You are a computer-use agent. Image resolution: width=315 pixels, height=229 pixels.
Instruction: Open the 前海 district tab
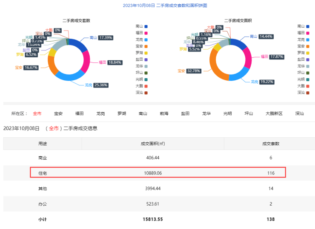click(164, 113)
